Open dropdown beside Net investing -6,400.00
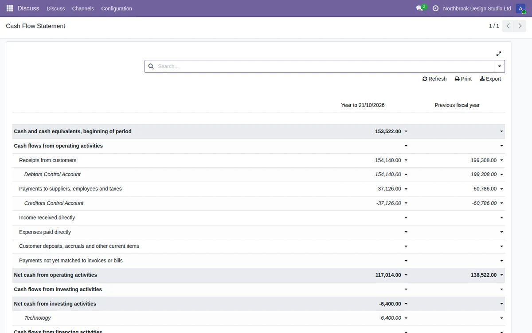The height and width of the screenshot is (333, 532). [406, 304]
